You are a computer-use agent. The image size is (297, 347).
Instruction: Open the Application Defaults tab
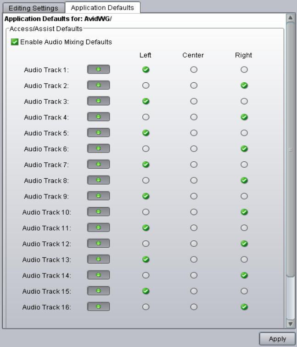click(x=102, y=8)
